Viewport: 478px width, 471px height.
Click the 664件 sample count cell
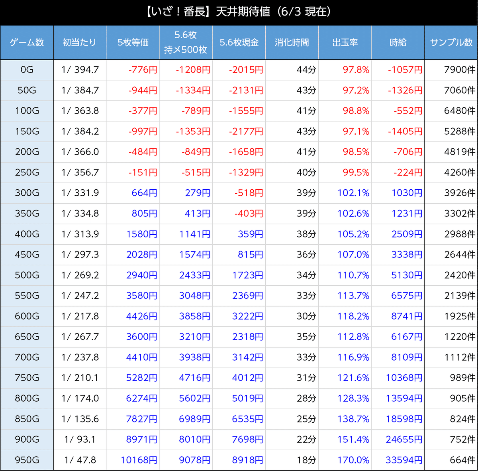(451, 460)
